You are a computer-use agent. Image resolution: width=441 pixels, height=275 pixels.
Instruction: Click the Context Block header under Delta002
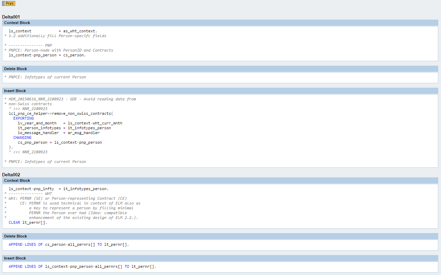pyautogui.click(x=220, y=180)
